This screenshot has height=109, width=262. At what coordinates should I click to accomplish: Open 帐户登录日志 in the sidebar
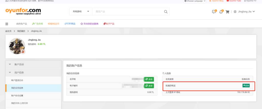click(33, 80)
